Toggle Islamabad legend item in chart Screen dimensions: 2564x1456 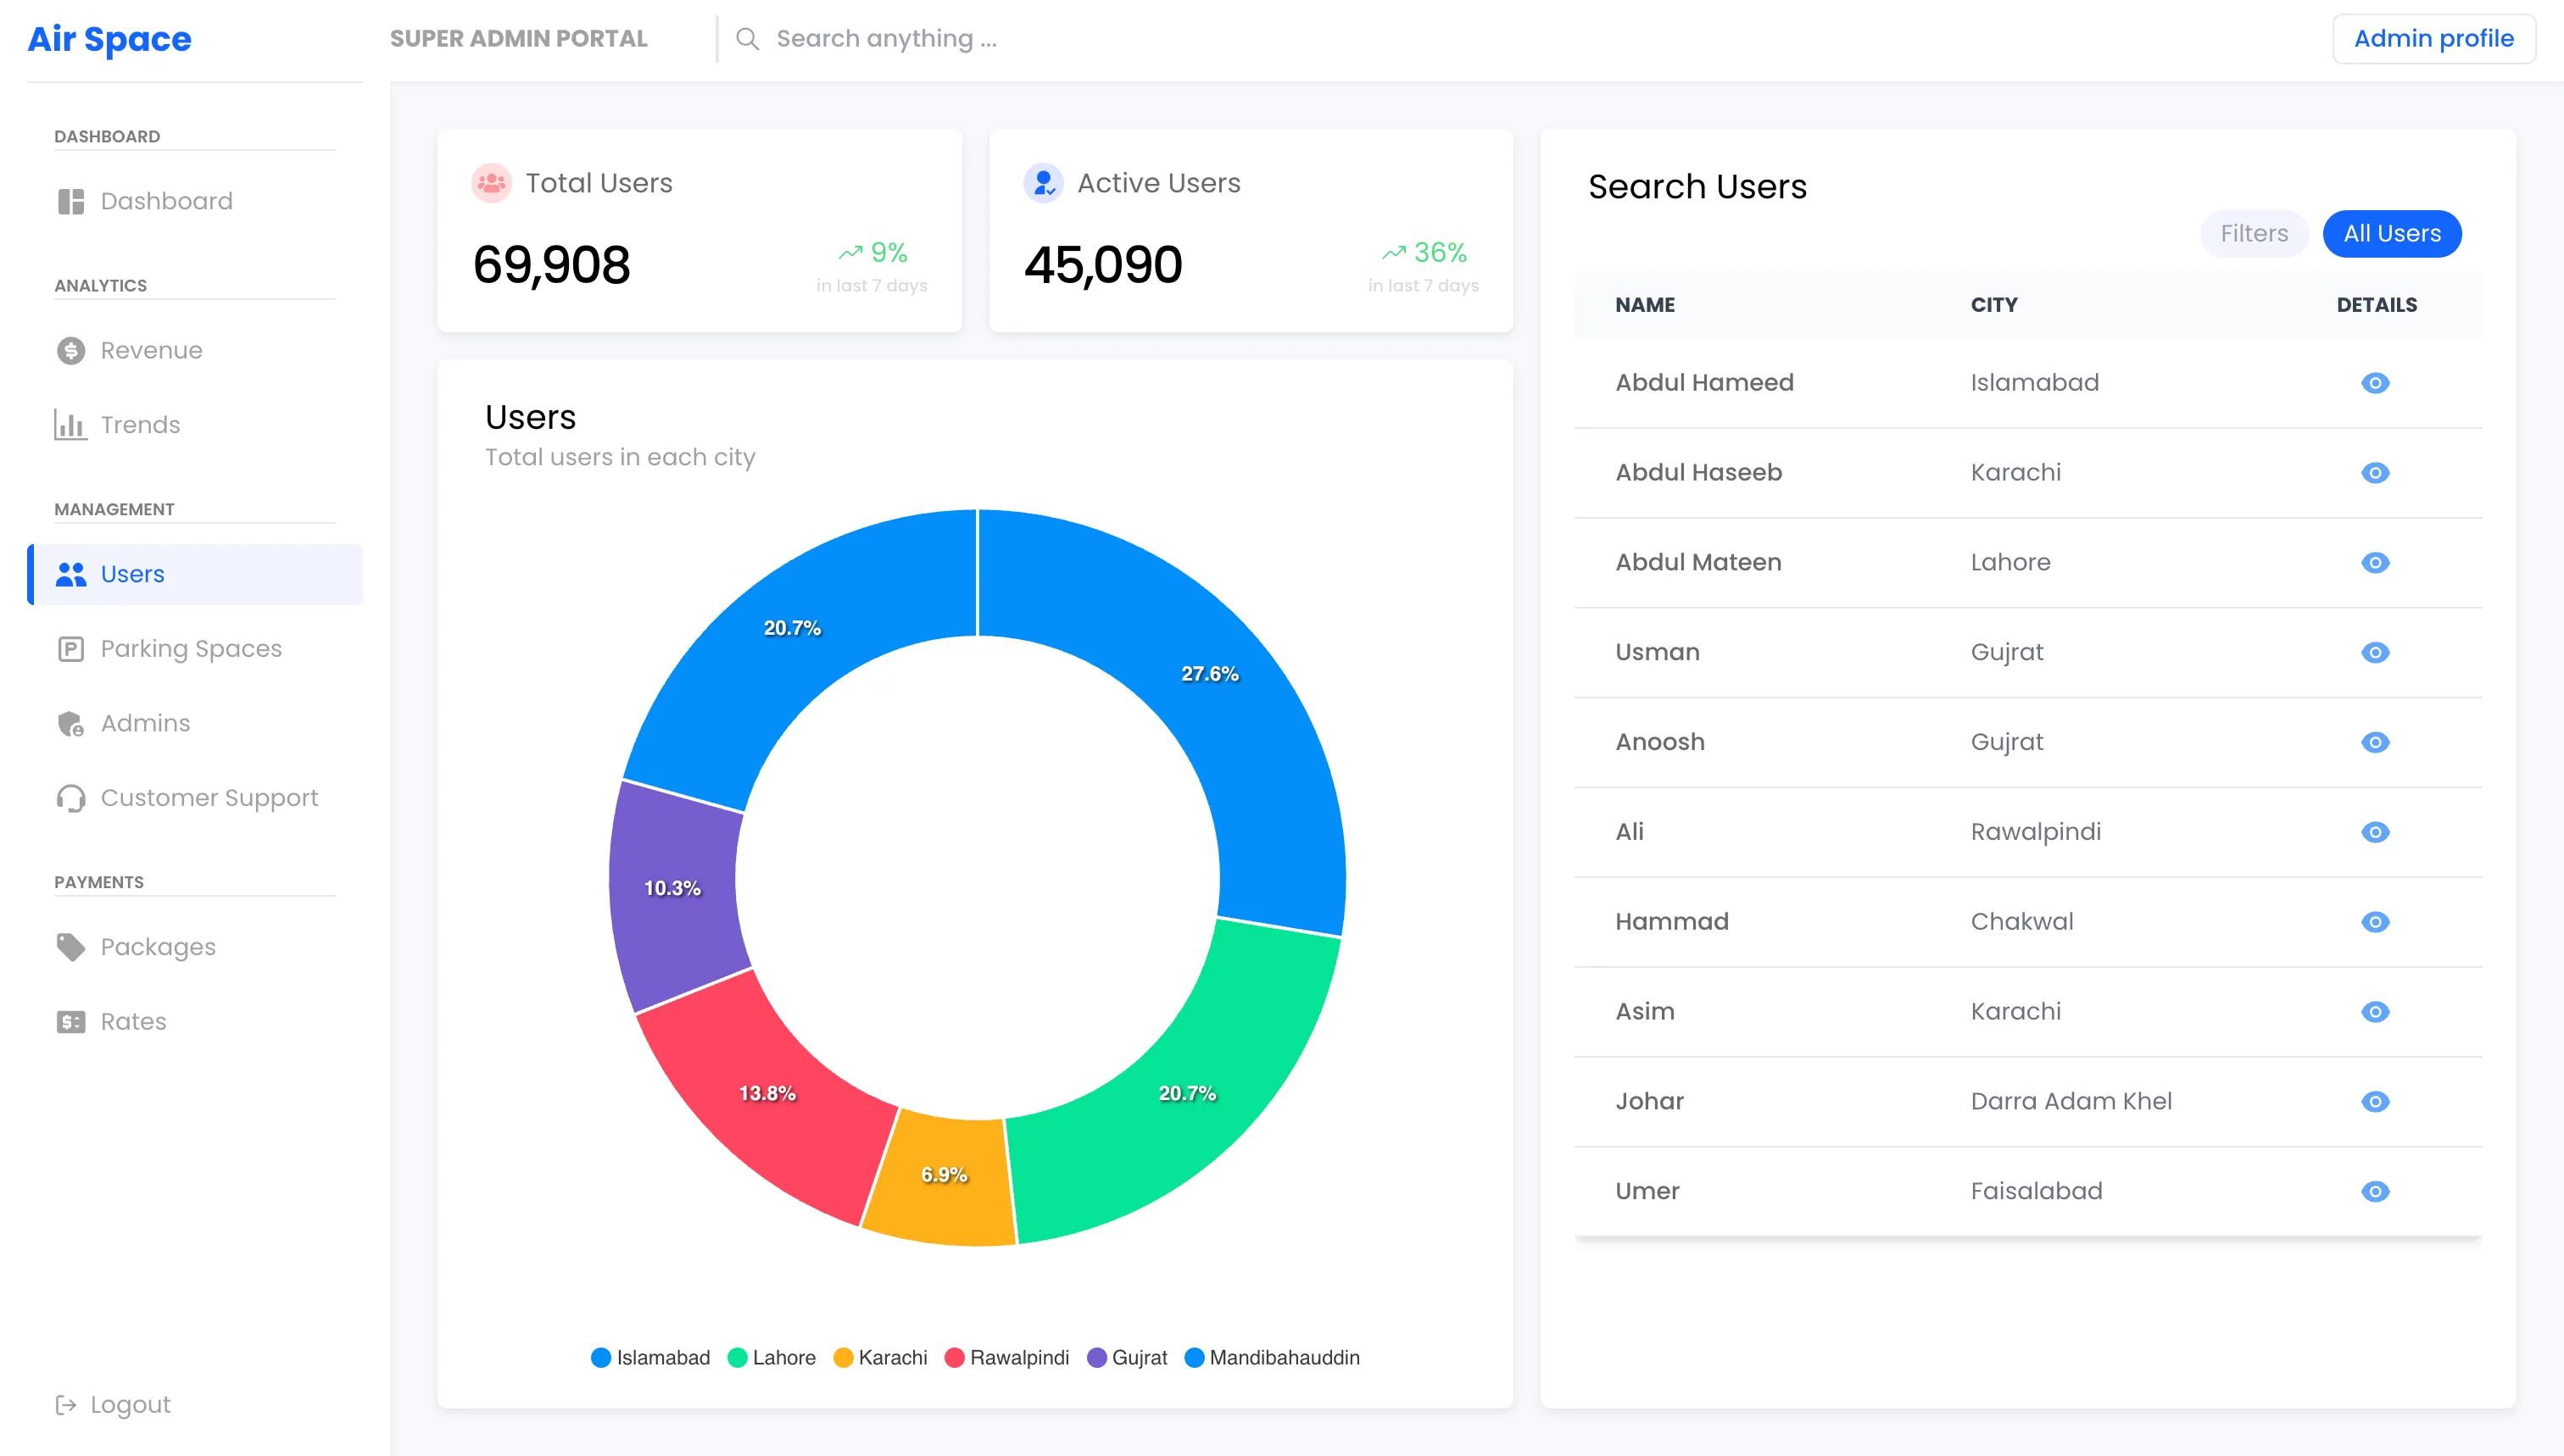coord(650,1357)
